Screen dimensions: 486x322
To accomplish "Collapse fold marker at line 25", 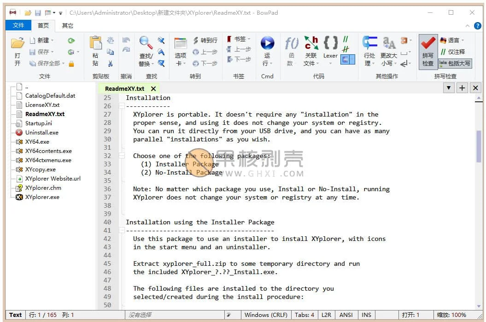I will tap(122, 98).
